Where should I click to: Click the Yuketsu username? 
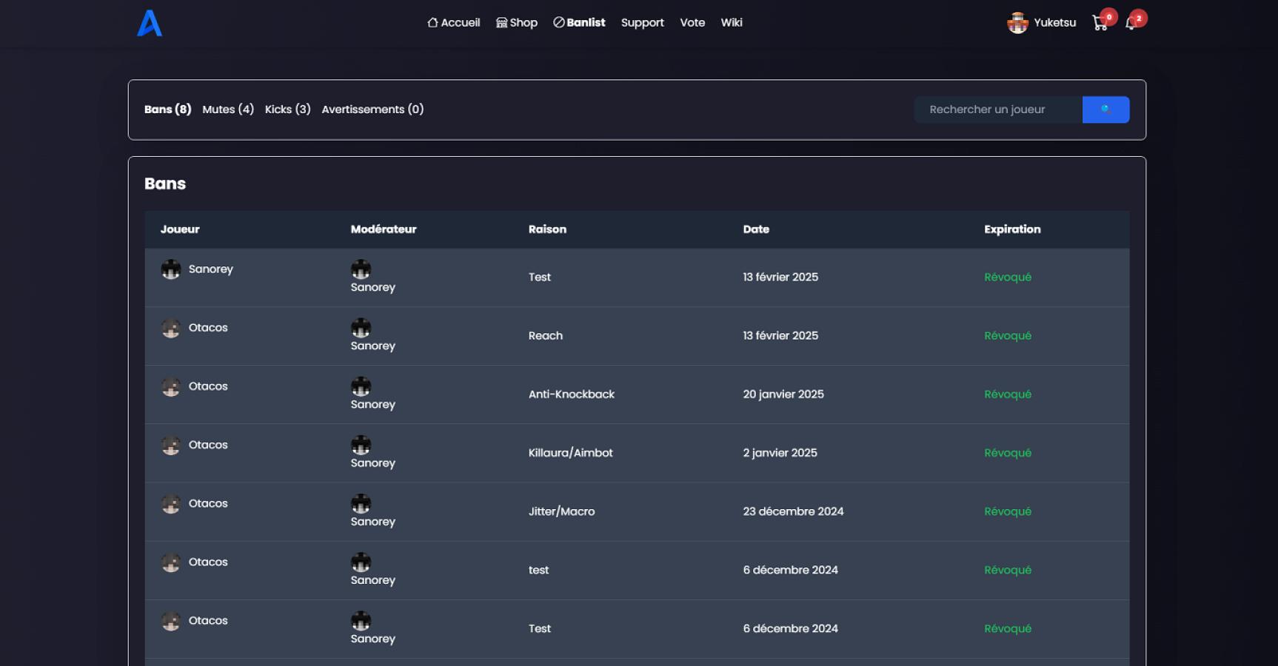[x=1054, y=23]
